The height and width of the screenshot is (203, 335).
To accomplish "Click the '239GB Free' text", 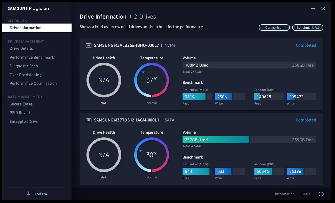I will coord(303,140).
